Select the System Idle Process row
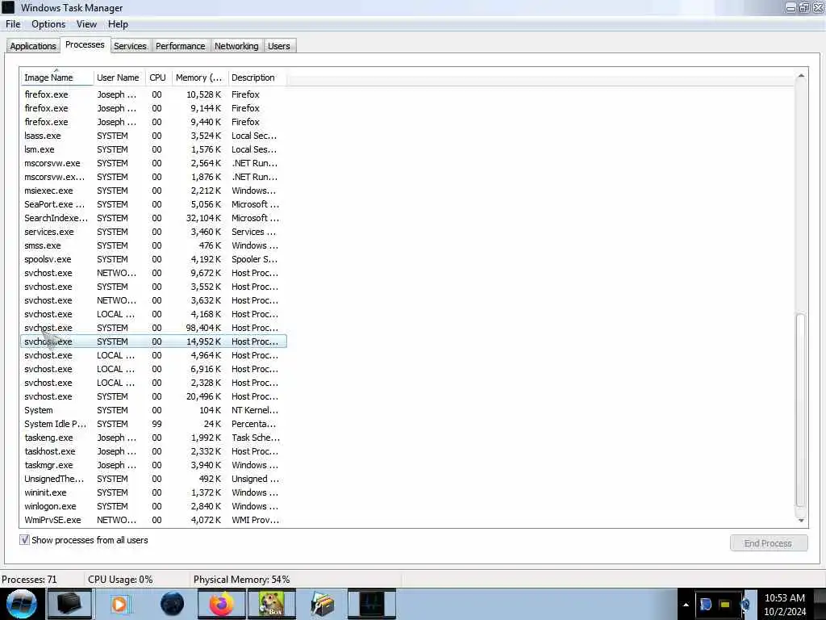The width and height of the screenshot is (826, 620). tap(153, 423)
